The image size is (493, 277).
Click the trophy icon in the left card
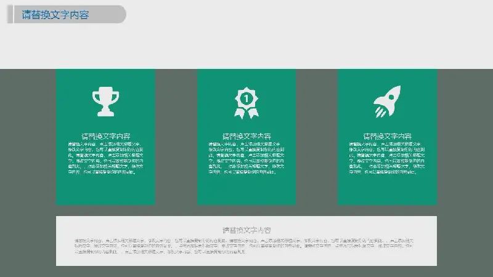coord(105,102)
